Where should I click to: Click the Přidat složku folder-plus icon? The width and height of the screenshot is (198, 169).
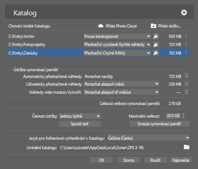pyautogui.click(x=153, y=26)
